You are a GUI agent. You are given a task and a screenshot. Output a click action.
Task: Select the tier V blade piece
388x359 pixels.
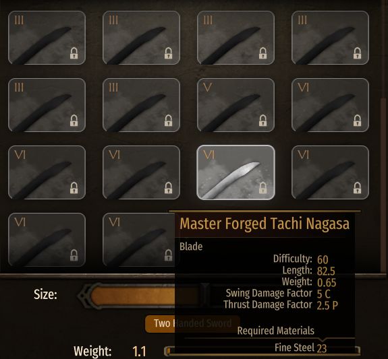pos(235,105)
